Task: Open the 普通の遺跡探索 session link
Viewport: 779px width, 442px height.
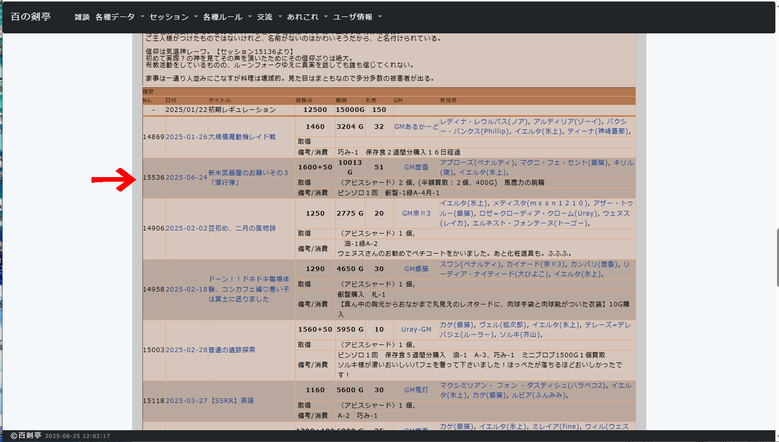Action: click(x=231, y=350)
